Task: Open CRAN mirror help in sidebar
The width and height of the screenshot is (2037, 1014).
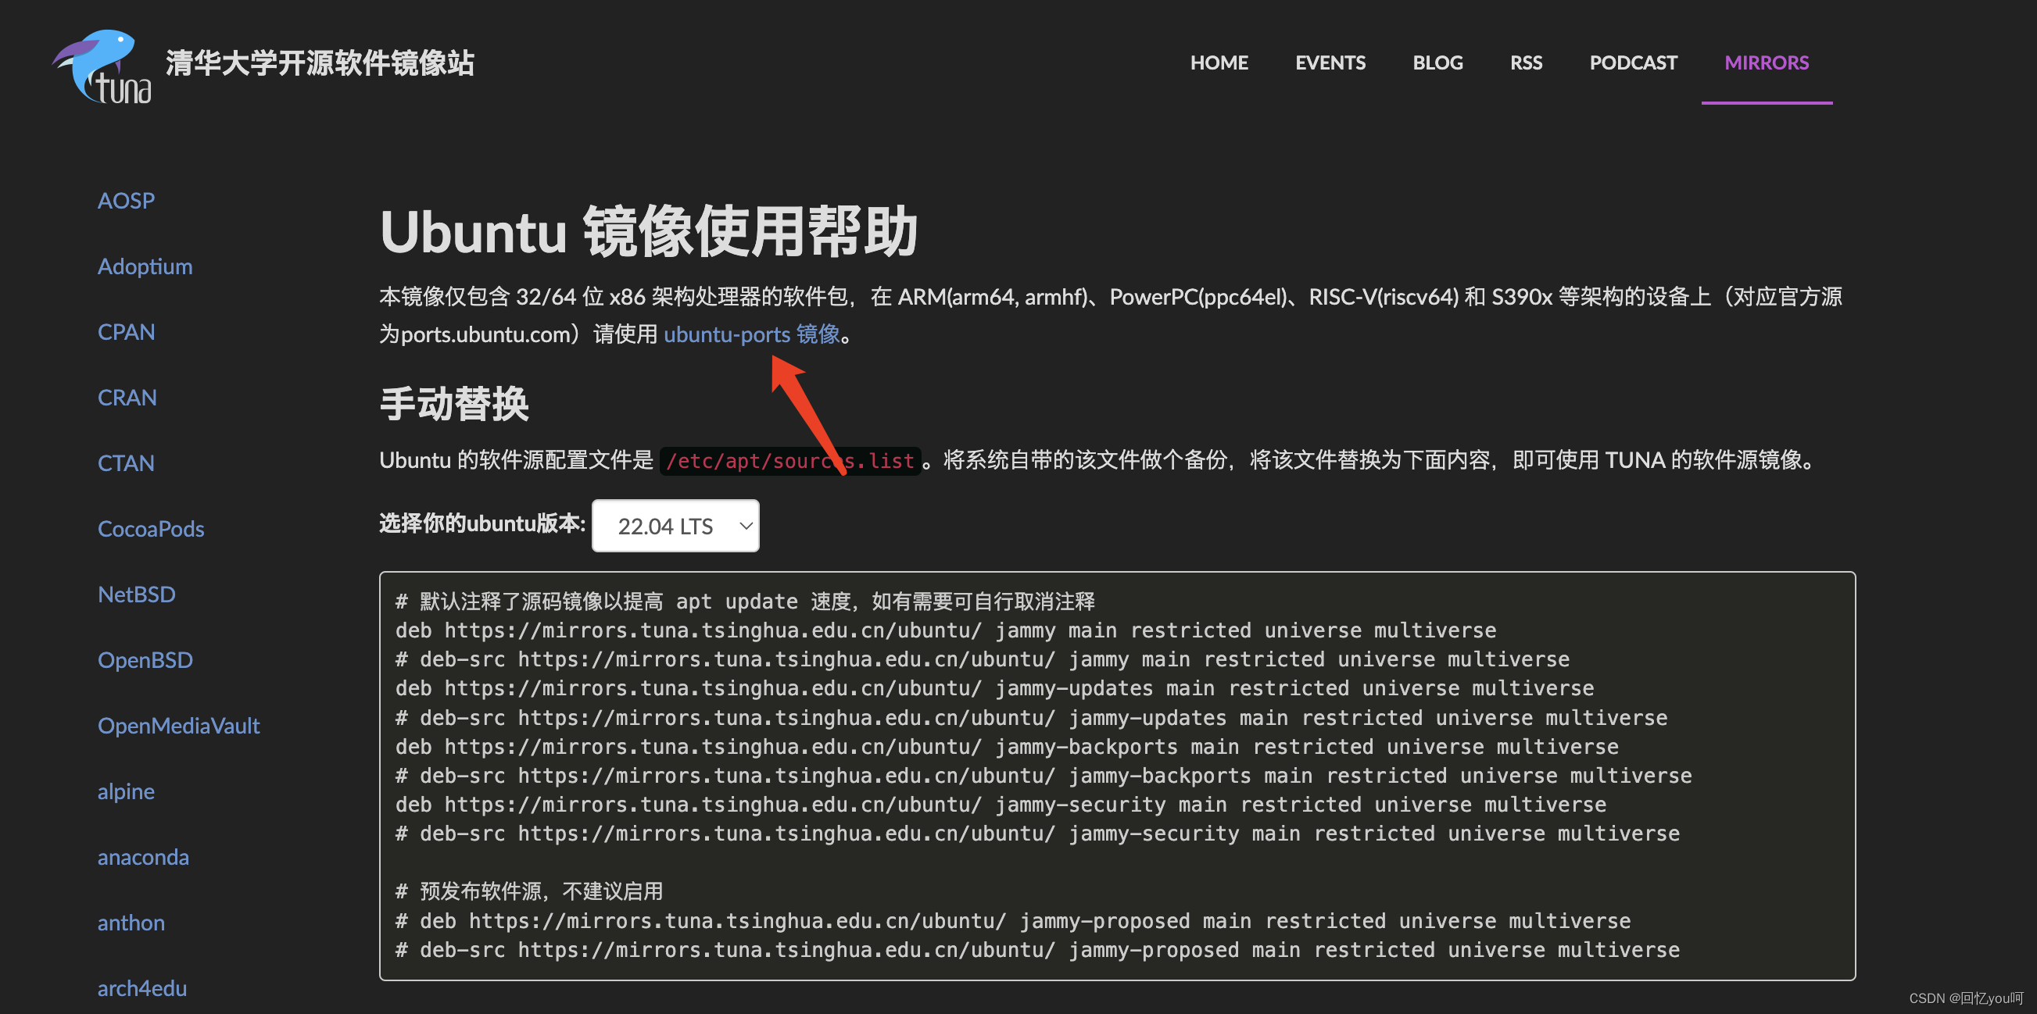Action: click(127, 398)
